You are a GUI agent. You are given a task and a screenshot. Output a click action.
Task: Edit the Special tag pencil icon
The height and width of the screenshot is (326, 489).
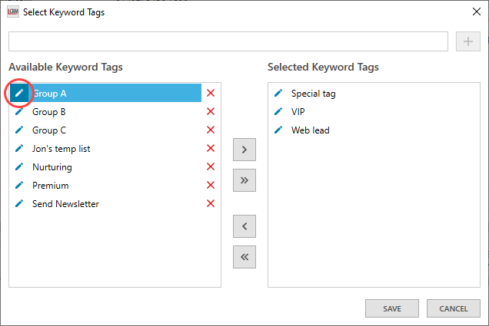pyautogui.click(x=278, y=94)
